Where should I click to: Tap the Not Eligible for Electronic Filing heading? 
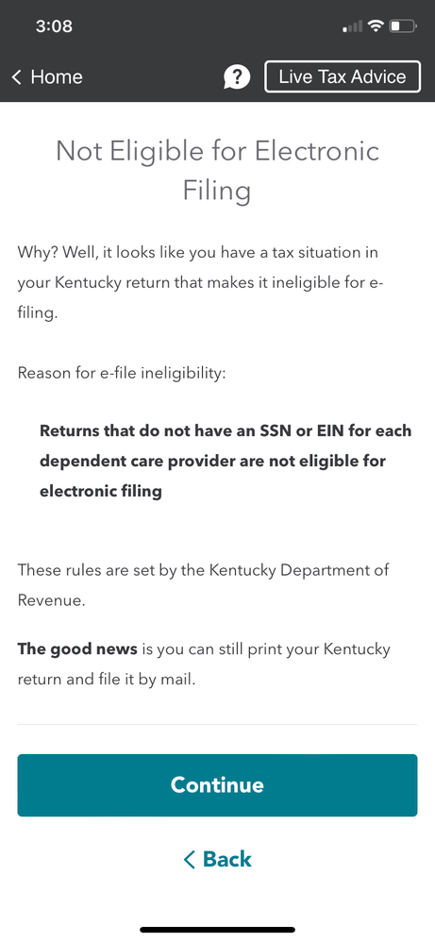(x=217, y=170)
